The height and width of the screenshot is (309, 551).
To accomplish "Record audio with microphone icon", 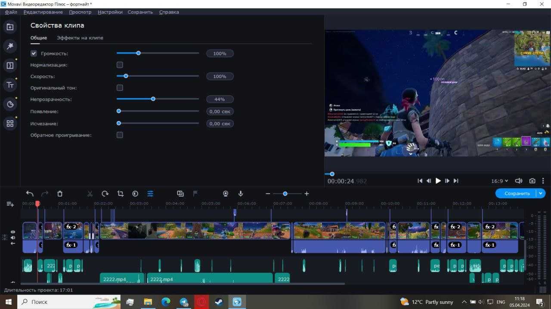I will tap(241, 194).
